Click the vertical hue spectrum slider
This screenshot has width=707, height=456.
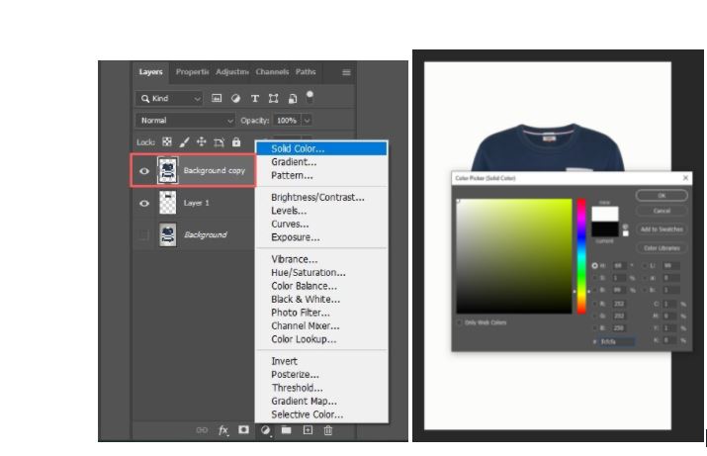point(581,255)
